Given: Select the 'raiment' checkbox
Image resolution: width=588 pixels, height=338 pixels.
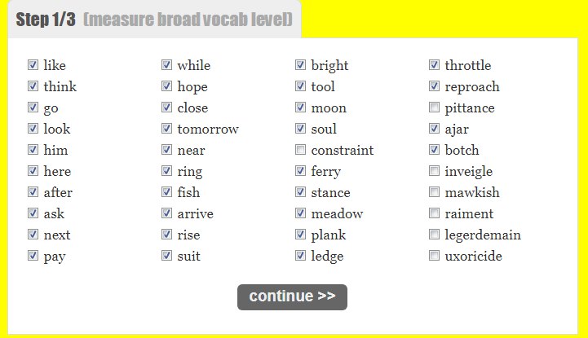Looking at the screenshot, I should point(435,213).
